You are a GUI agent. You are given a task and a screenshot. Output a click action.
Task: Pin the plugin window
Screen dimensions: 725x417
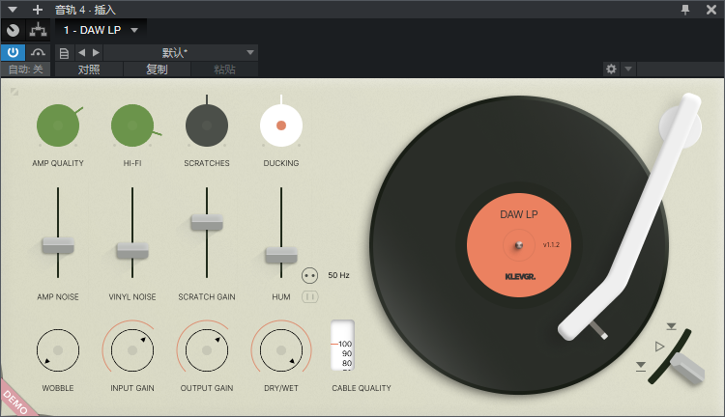click(x=685, y=10)
